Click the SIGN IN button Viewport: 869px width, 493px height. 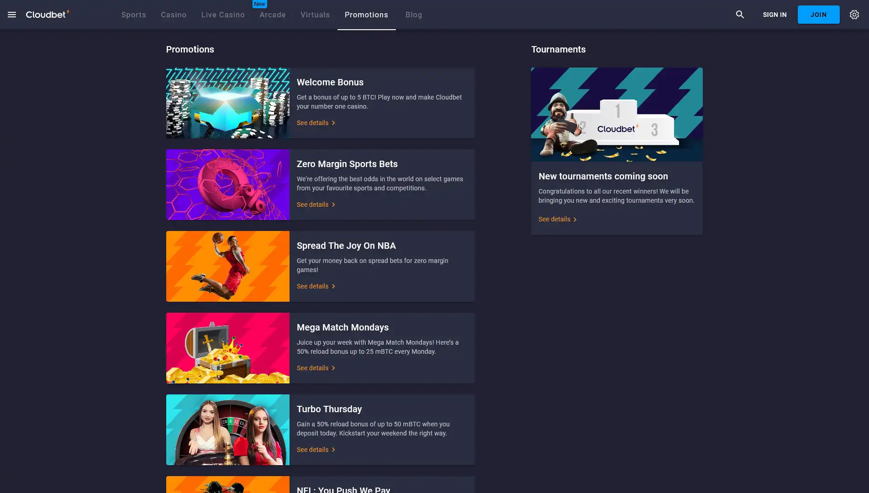pos(774,15)
